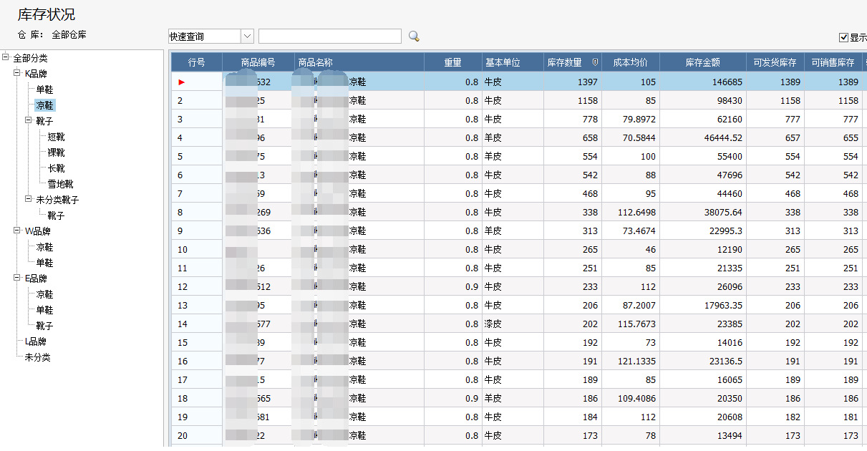Click stock amount 46444.52 cell

click(702, 138)
